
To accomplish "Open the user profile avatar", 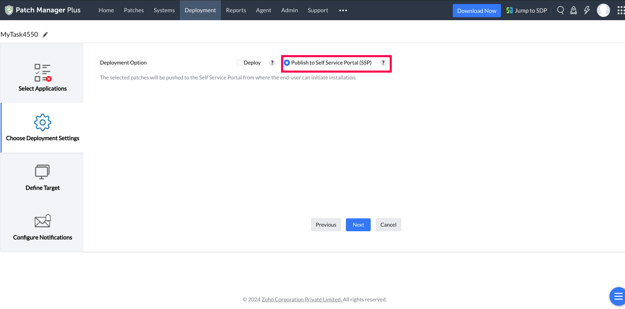I will tap(604, 10).
